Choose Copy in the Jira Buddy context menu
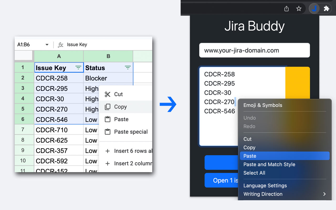 click(285, 148)
